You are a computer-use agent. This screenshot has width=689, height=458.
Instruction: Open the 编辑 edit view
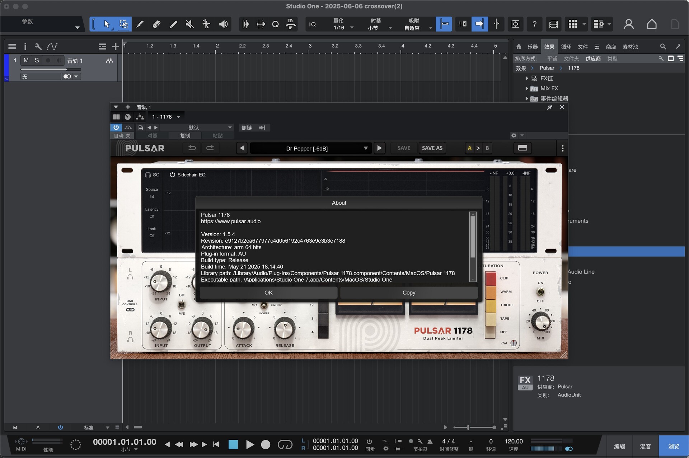tap(619, 447)
